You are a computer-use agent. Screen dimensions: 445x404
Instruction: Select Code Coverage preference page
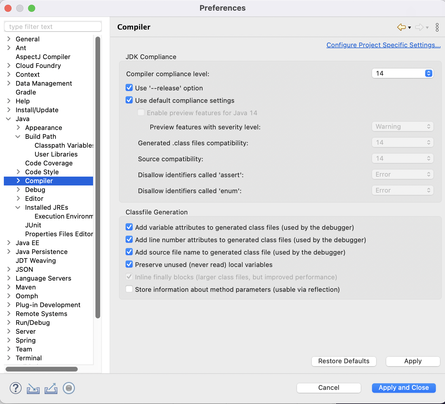coord(49,163)
